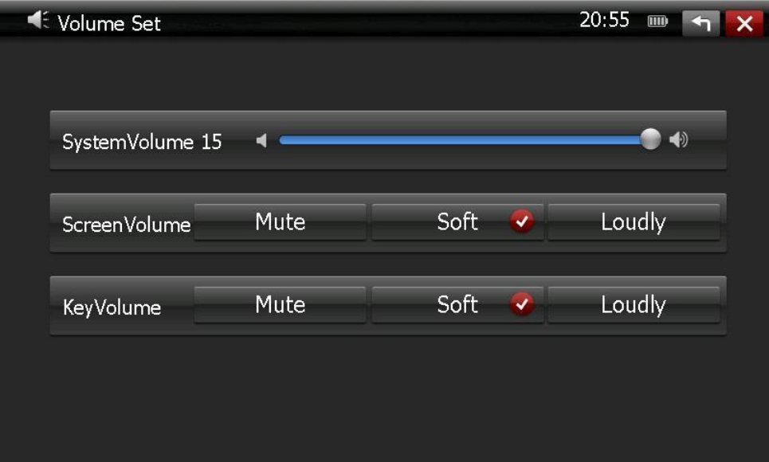Click the middle of the SystemVolume slider track
This screenshot has width=769, height=462.
(465, 141)
